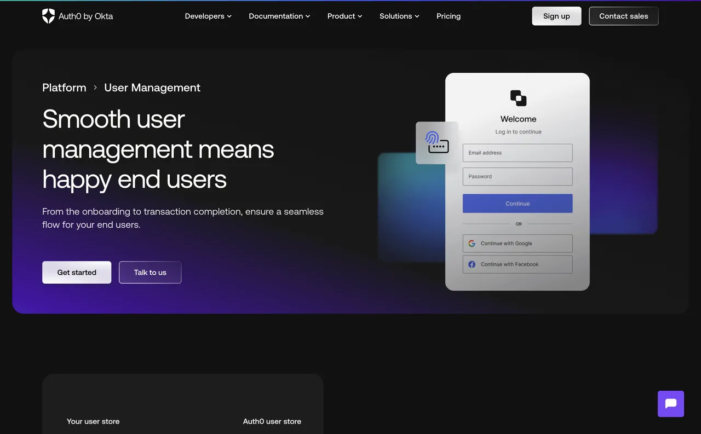The height and width of the screenshot is (434, 701).
Task: Click User Management in the breadcrumb
Action: (x=152, y=87)
